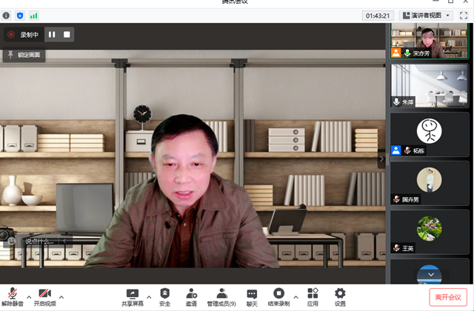This screenshot has width=474, height=311.
Task: Open the 安全 security menu
Action: click(164, 298)
